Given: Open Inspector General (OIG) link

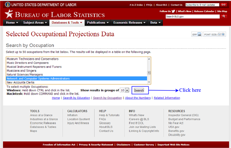Looking at the screenshot, I should pyautogui.click(x=183, y=115).
